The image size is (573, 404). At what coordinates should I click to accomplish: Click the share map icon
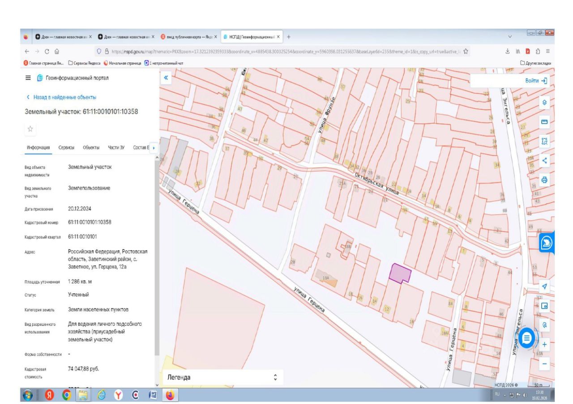544,161
